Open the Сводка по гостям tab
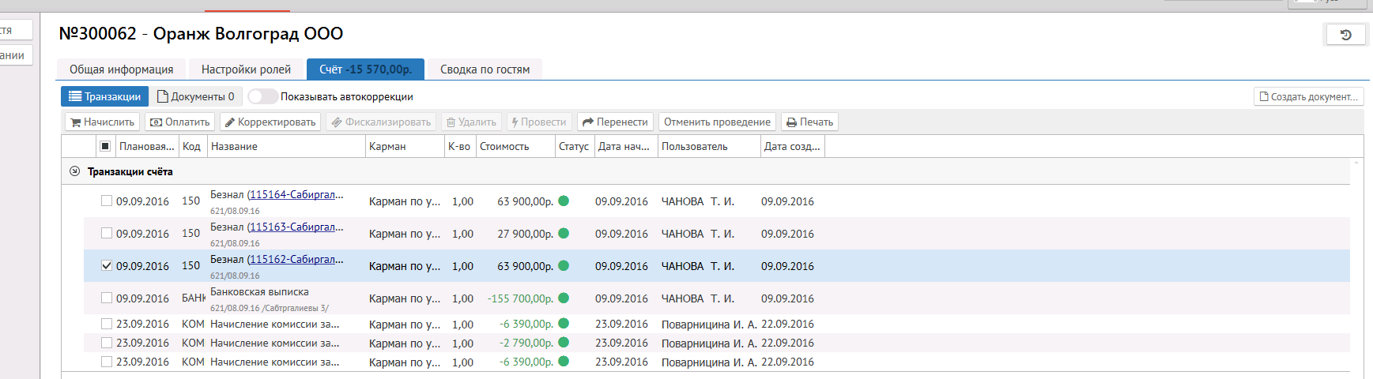Viewport: 1373px width, 379px height. [x=485, y=69]
